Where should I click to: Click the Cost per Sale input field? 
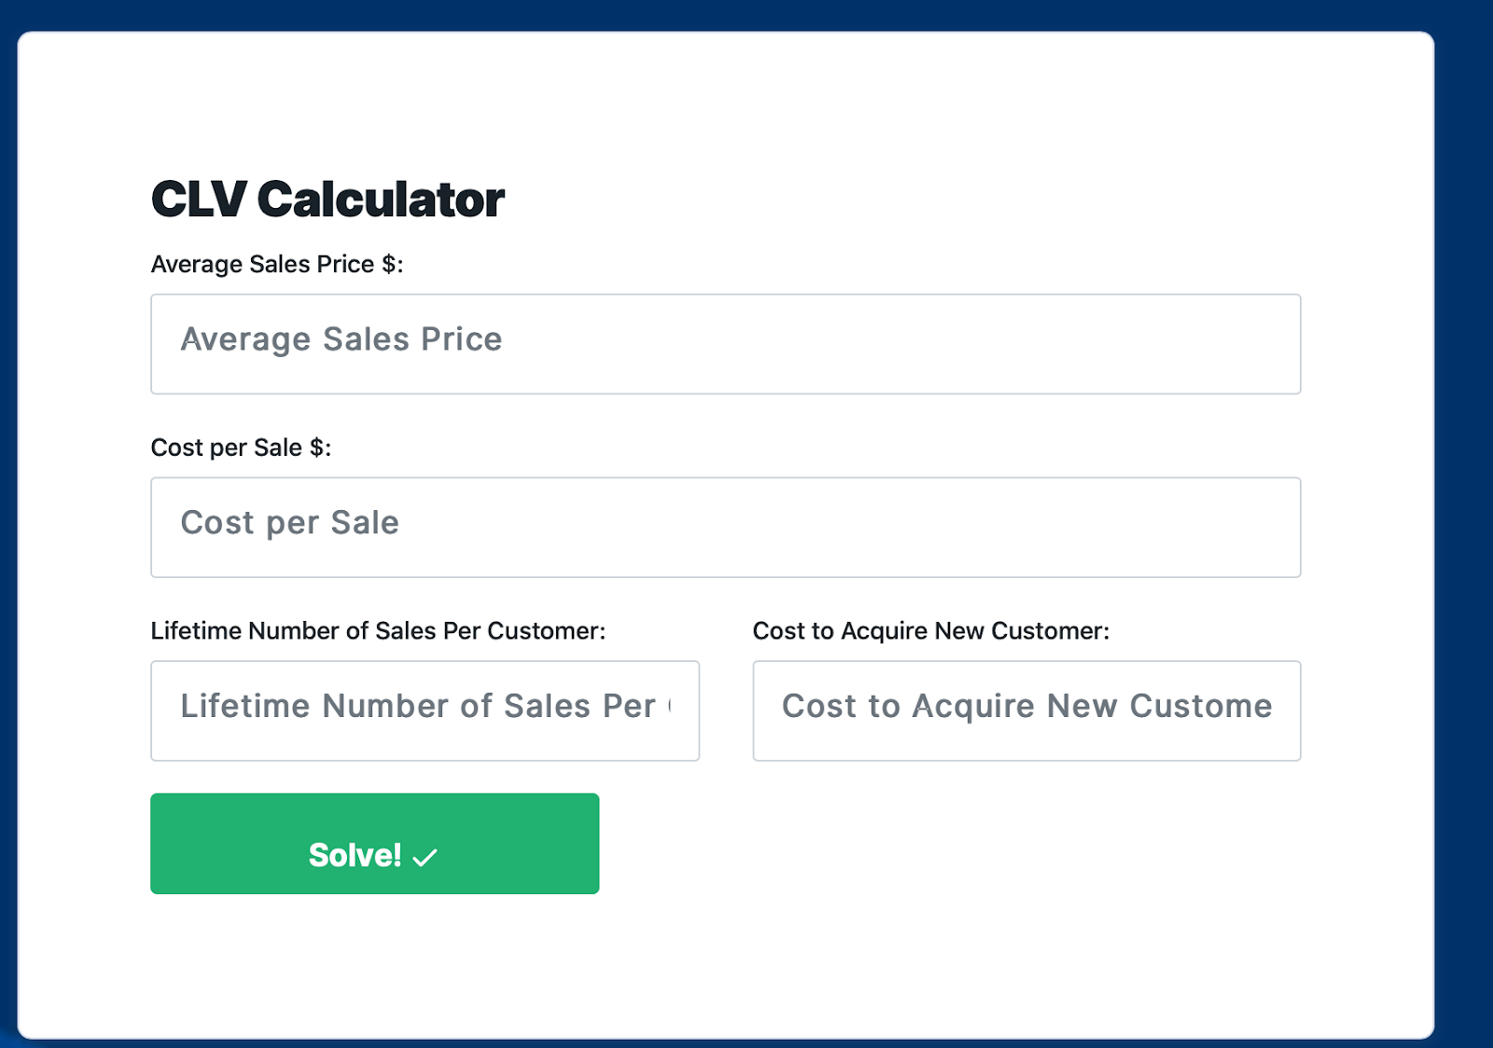pos(726,527)
